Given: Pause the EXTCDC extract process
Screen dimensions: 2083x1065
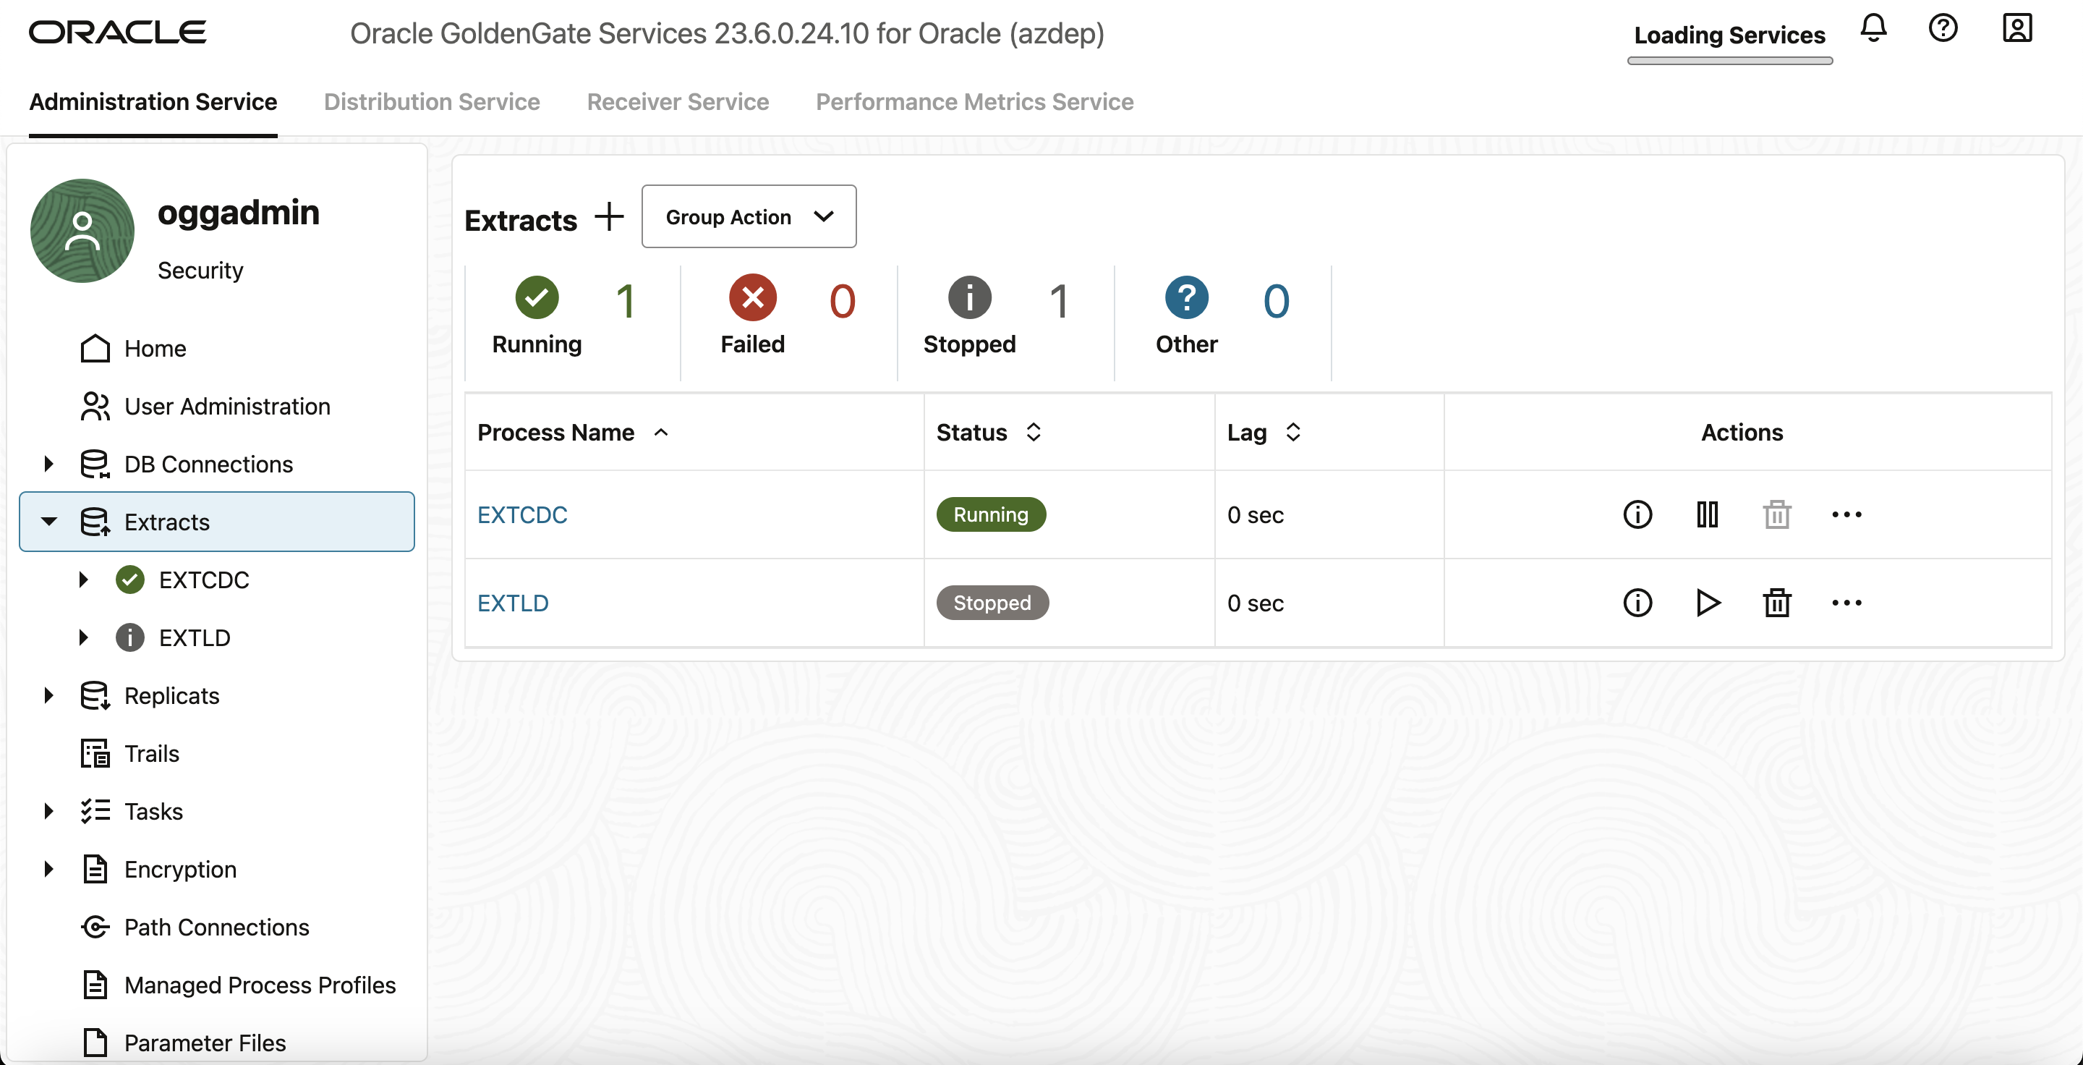Looking at the screenshot, I should click(1707, 515).
